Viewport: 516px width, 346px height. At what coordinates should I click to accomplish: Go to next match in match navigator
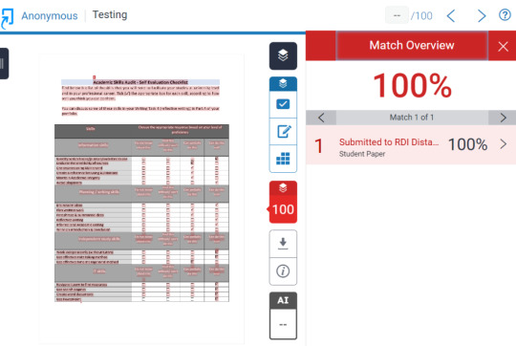click(503, 118)
